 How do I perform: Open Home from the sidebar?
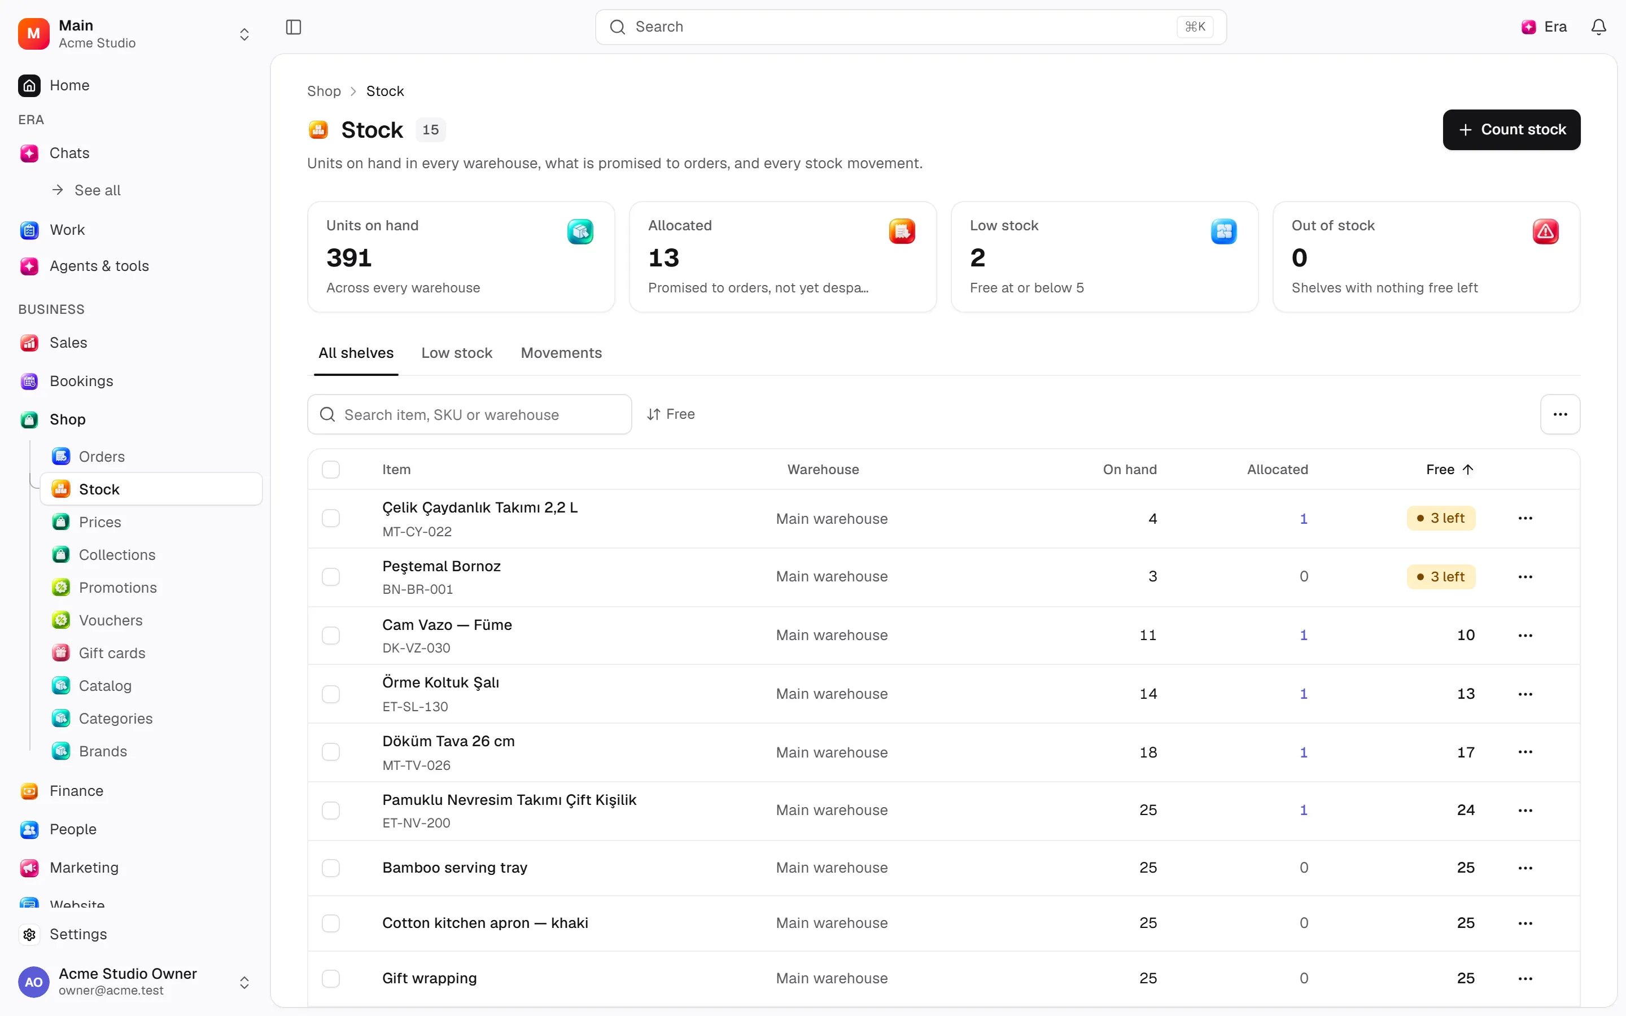click(x=70, y=85)
